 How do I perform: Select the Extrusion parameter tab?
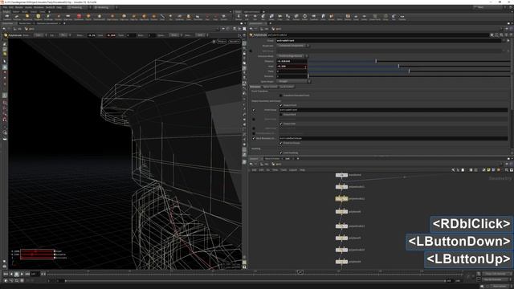[255, 87]
